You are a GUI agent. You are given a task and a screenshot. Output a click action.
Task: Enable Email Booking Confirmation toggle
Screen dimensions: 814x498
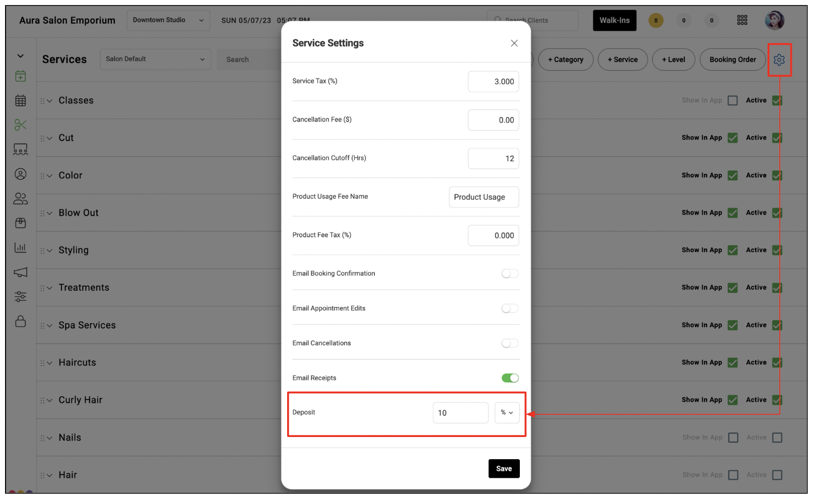[510, 273]
